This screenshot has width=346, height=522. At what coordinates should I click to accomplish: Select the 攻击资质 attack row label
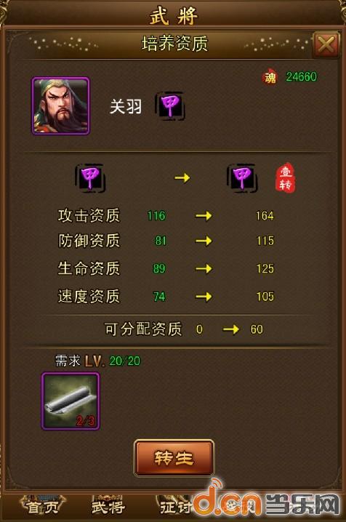89,216
